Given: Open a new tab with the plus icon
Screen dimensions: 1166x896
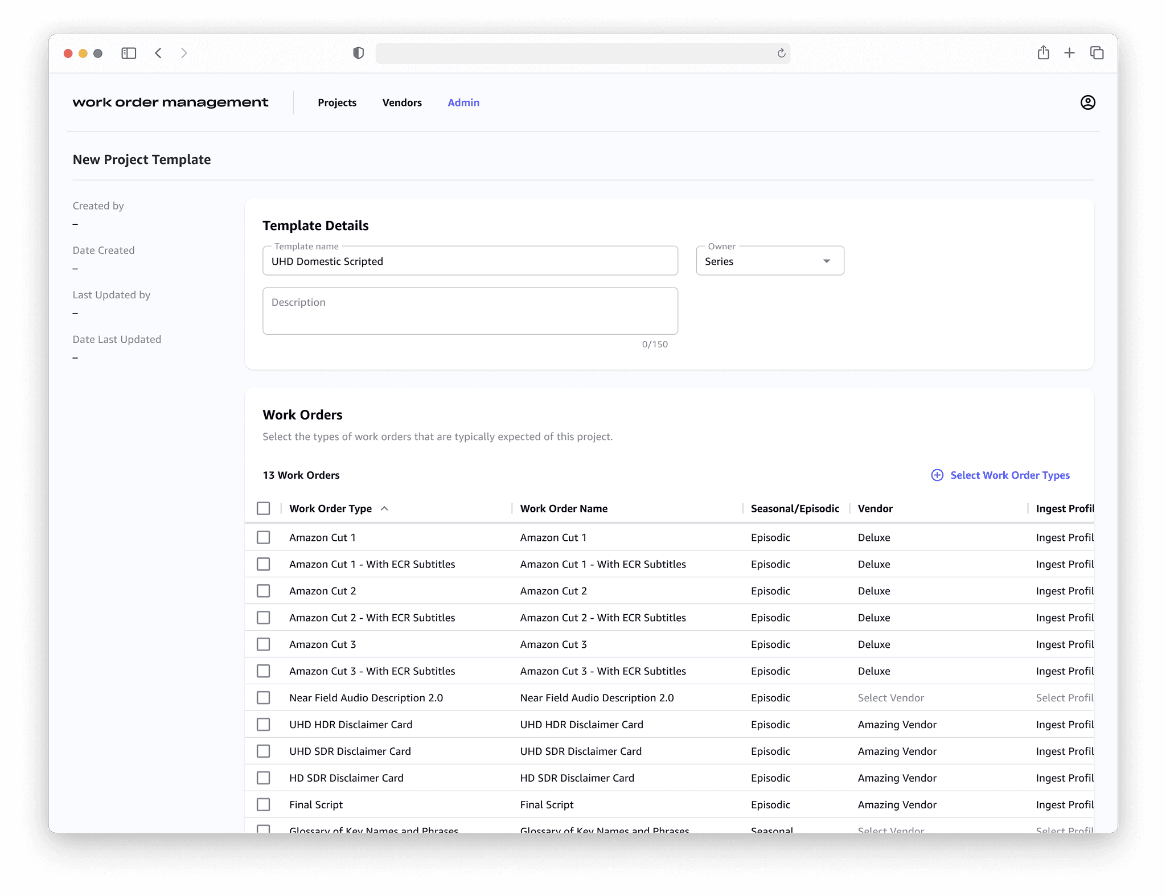Looking at the screenshot, I should [x=1069, y=53].
